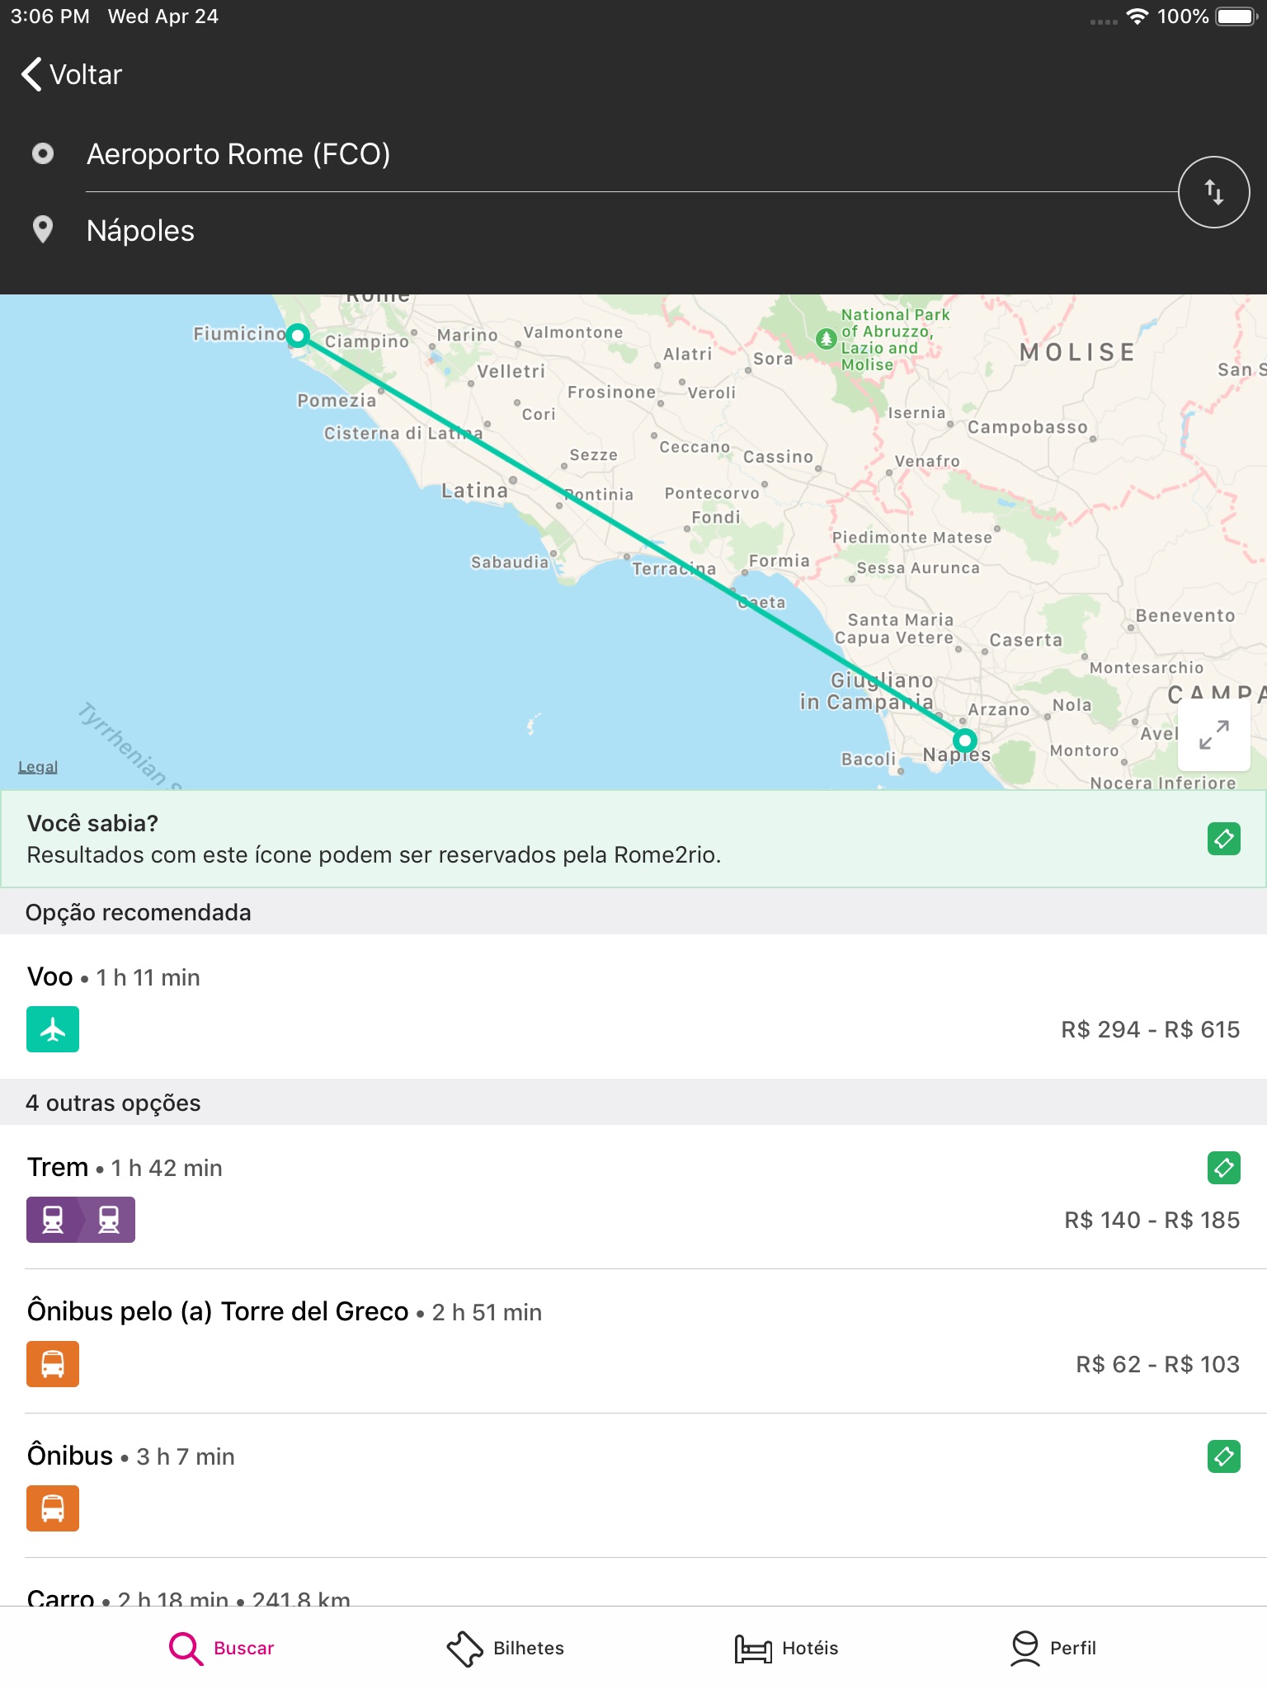Tap the battery indicator in status bar

pos(1236,16)
